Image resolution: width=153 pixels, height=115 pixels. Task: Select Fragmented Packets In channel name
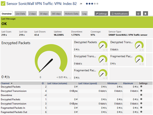(x=13, y=108)
